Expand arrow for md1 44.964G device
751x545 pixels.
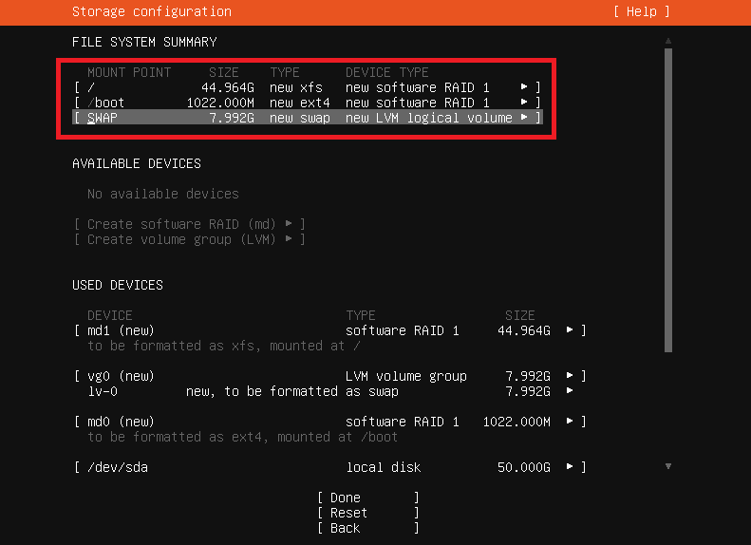point(570,330)
